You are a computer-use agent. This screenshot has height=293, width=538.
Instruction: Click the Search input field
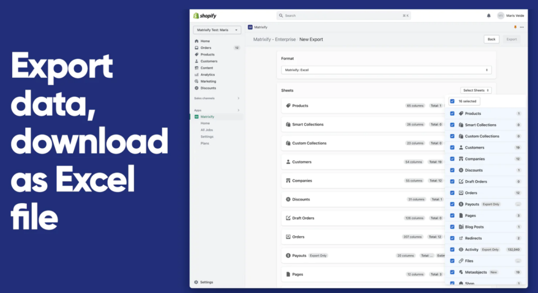344,16
